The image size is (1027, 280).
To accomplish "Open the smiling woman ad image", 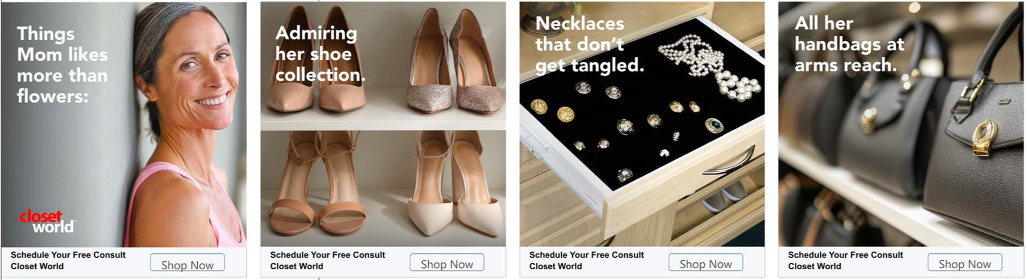I will click(124, 124).
